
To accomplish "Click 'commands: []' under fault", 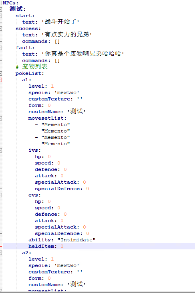I will tap(41, 60).
